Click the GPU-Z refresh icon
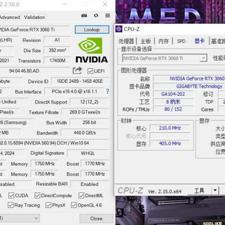This screenshot has height=225, width=225. [x=96, y=15]
